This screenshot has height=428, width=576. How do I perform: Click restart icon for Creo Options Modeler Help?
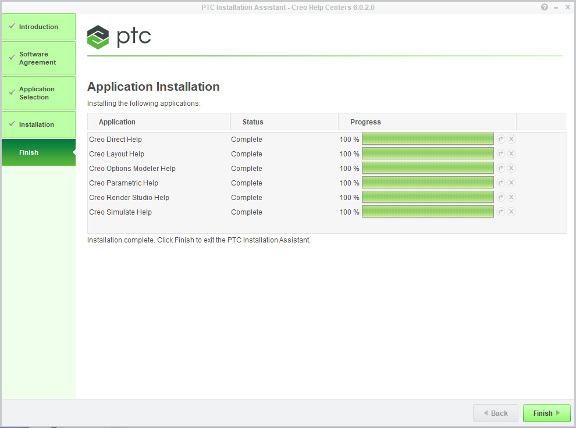coord(500,168)
